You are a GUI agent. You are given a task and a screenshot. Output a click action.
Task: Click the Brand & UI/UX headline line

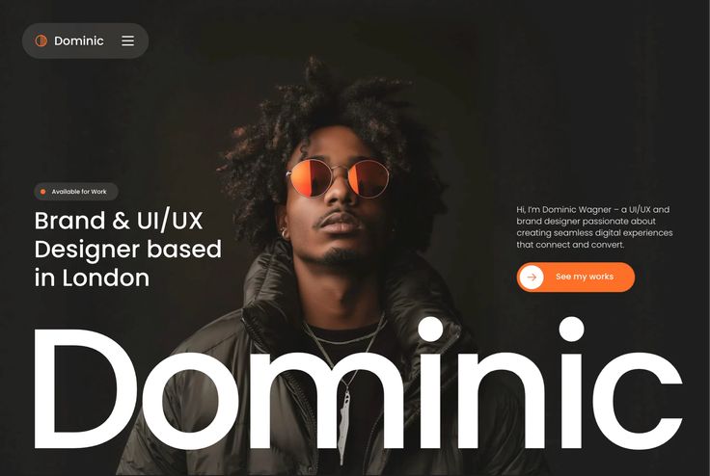tap(119, 221)
